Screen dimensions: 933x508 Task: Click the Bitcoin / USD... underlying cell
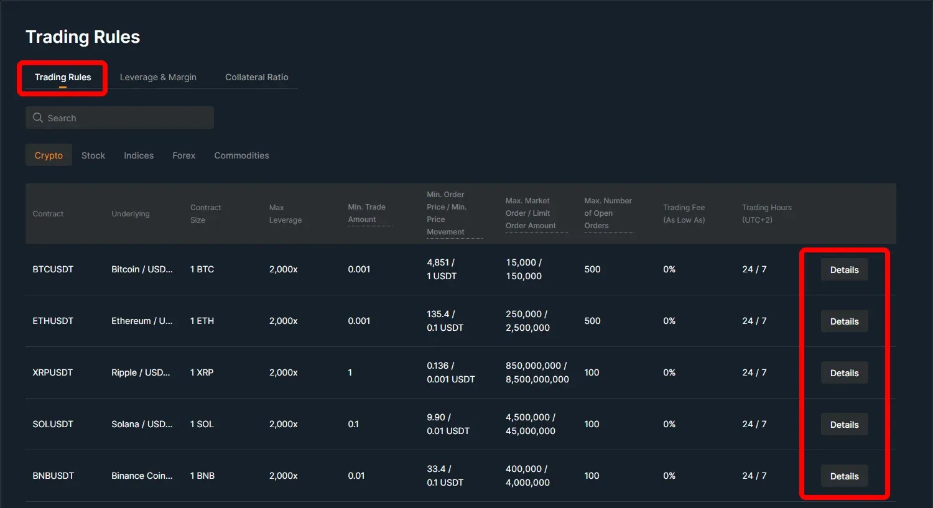(x=142, y=269)
